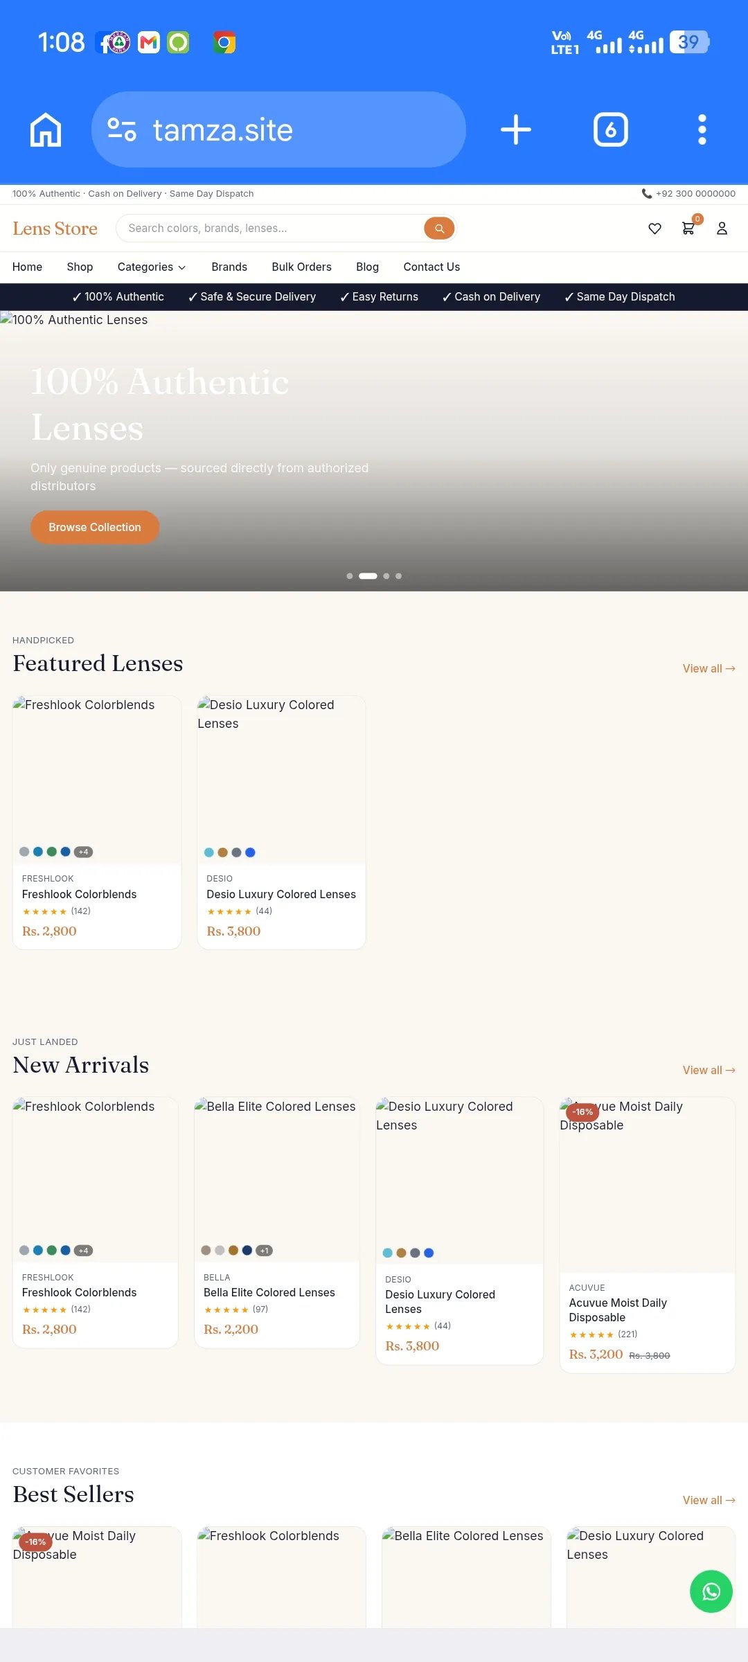Open a new tab with plus icon
The height and width of the screenshot is (1662, 748).
pos(515,129)
